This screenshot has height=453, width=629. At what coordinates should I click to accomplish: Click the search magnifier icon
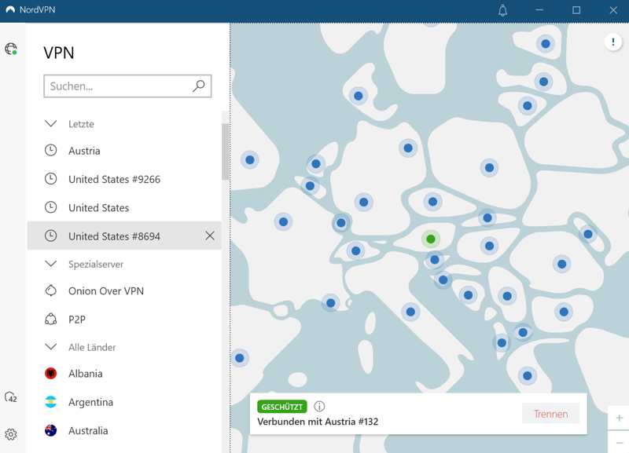pyautogui.click(x=199, y=86)
